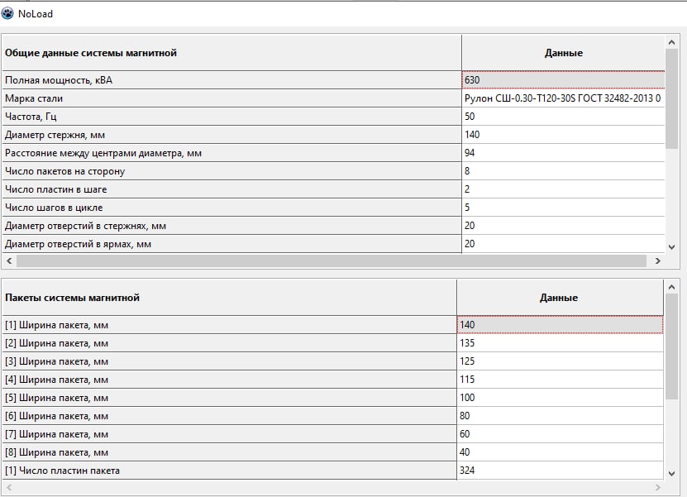Select the steel grade cell Рулон СШ-0.30

pos(563,98)
